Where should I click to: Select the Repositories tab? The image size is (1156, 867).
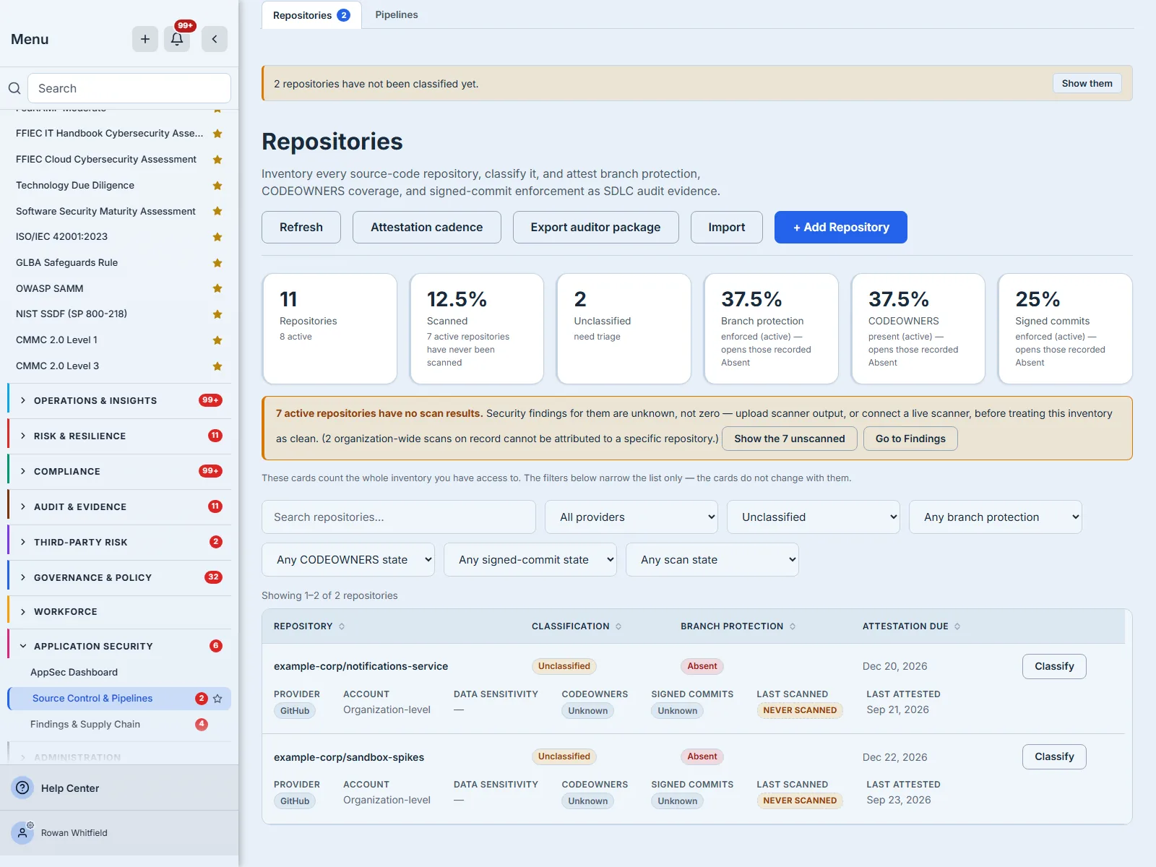[311, 15]
